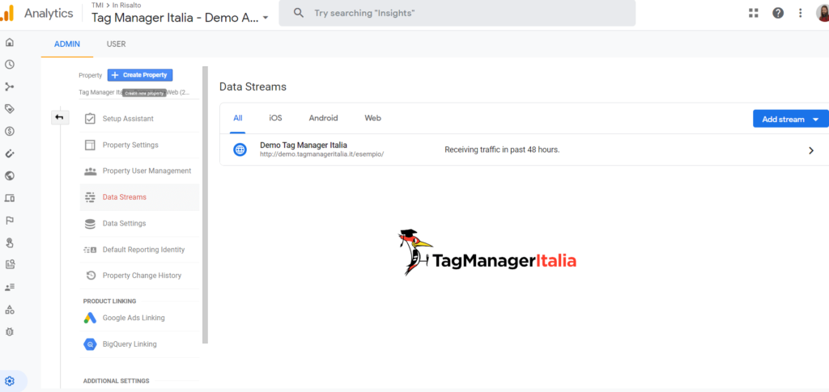Select the iOS streams tab

pyautogui.click(x=275, y=118)
